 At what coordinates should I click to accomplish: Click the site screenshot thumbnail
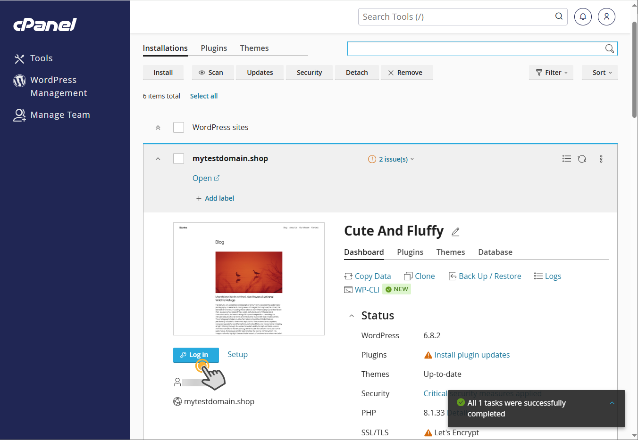[x=249, y=279]
